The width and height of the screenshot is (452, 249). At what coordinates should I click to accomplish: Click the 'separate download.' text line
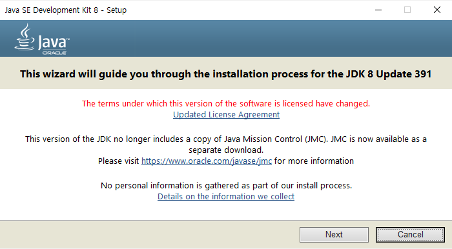226,150
